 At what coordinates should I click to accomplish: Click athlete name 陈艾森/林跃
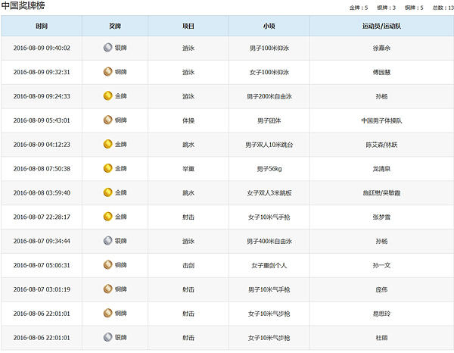coord(381,145)
